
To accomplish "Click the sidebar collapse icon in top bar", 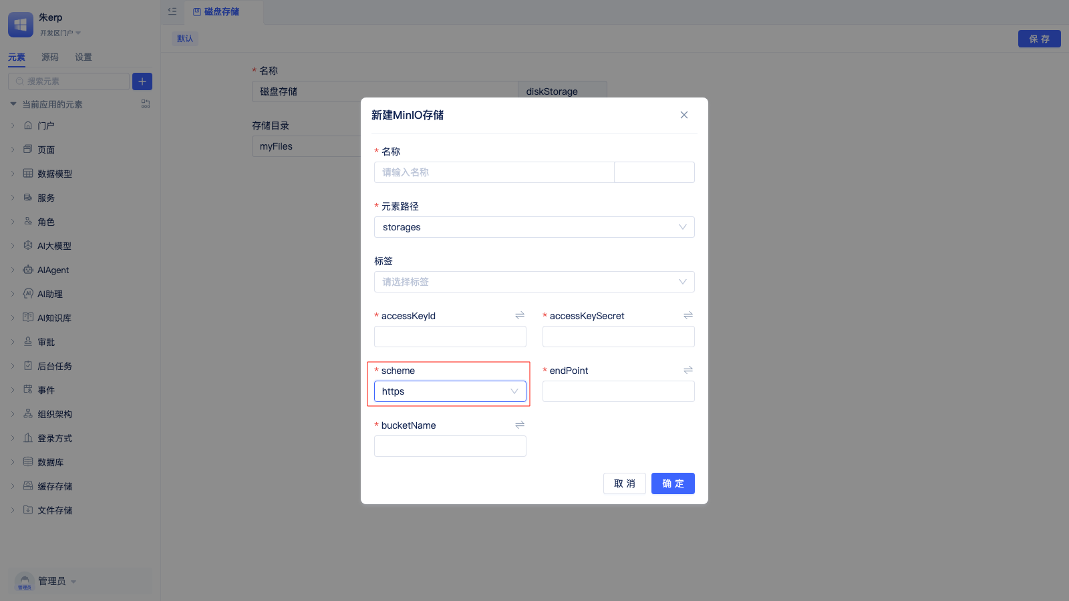I will [172, 11].
